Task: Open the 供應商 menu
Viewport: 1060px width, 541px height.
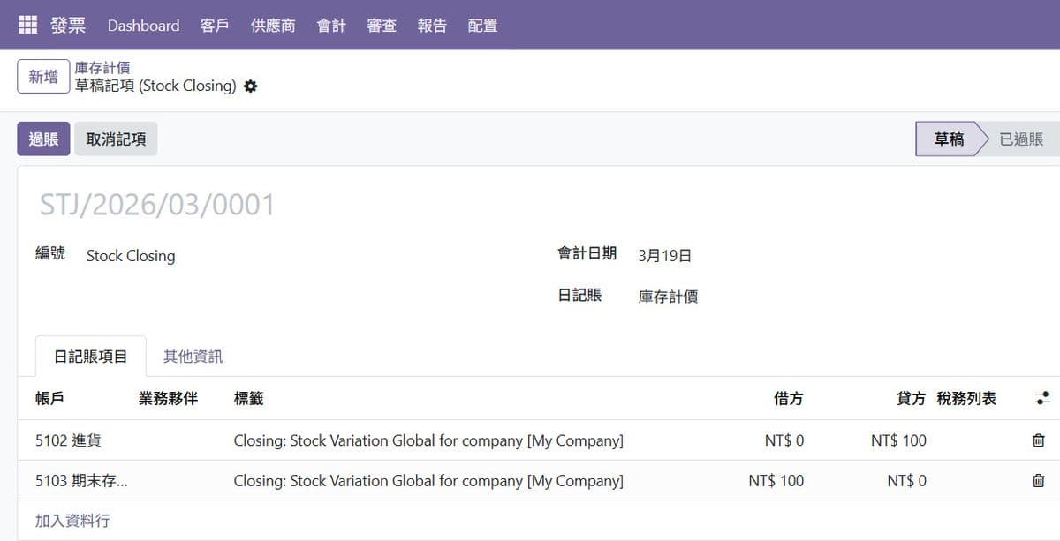Action: tap(273, 26)
